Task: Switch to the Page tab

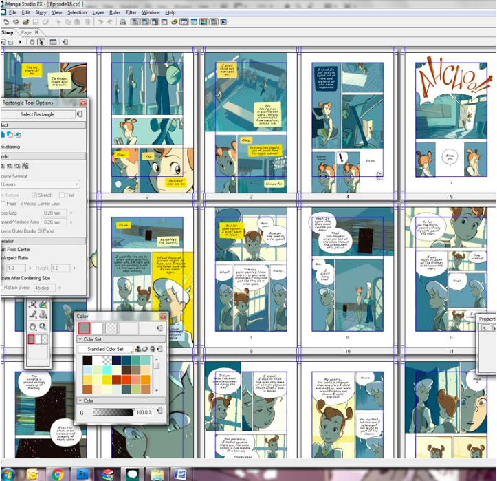Action: click(26, 32)
